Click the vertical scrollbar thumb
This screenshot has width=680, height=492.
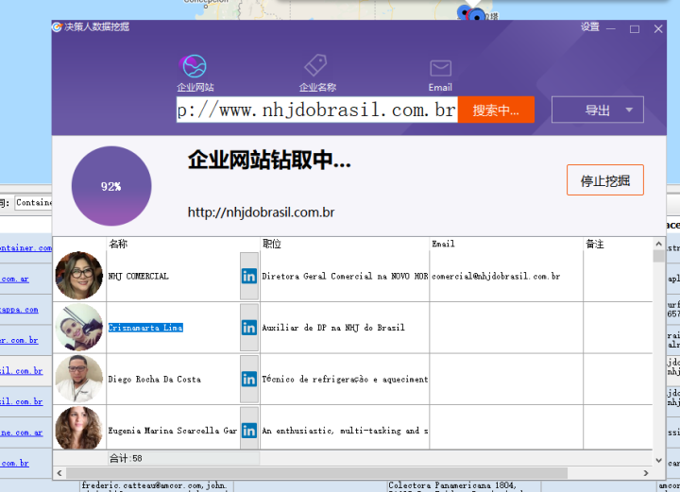point(658,256)
